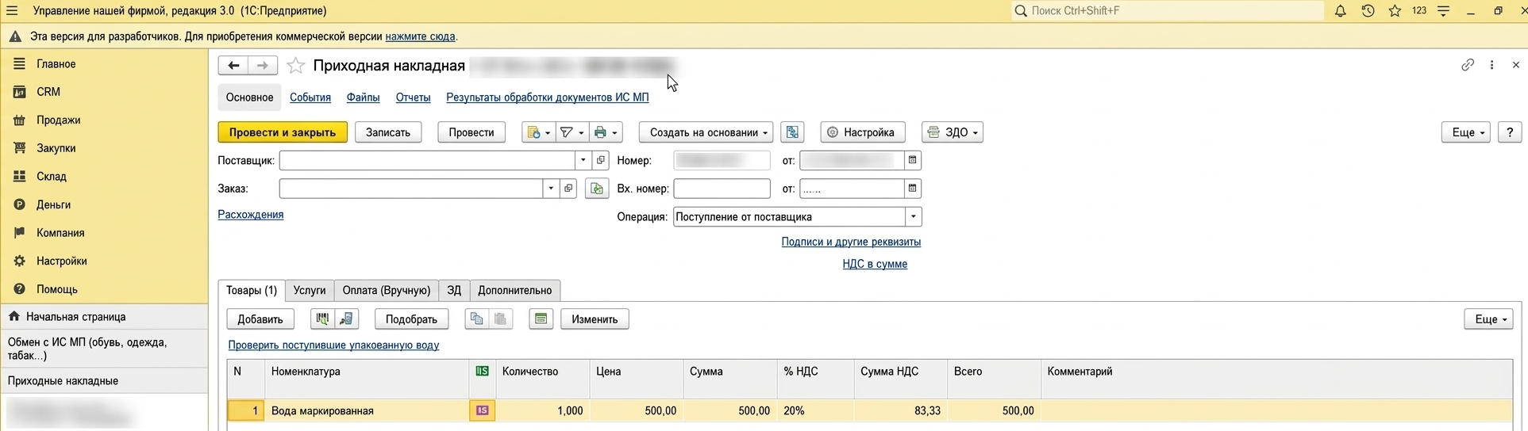
Task: Click the green fill-by-order icon
Action: click(x=597, y=189)
